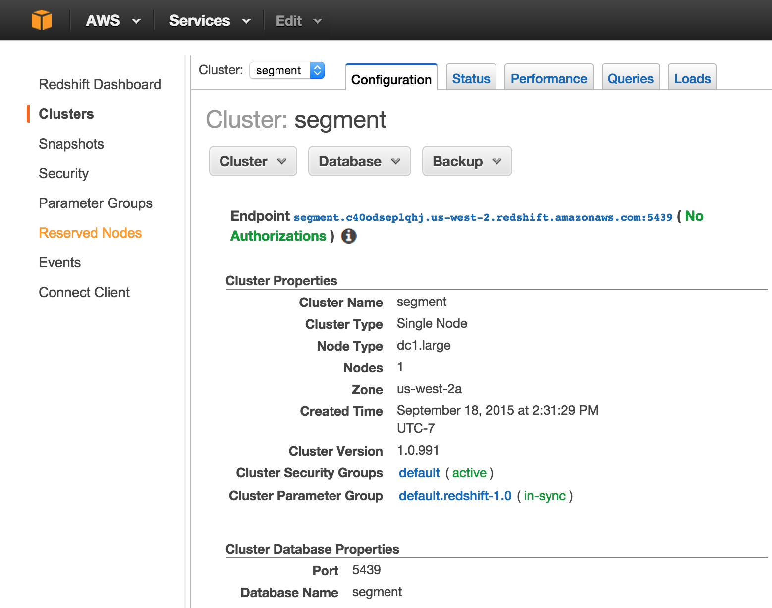The width and height of the screenshot is (772, 608).
Task: Click the orange AWS cube logo
Action: pos(42,20)
